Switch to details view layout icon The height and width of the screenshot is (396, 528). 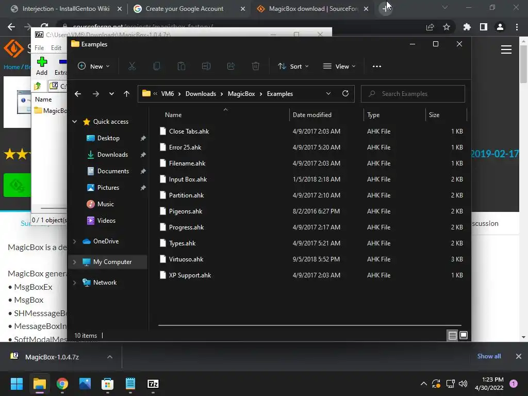click(452, 335)
